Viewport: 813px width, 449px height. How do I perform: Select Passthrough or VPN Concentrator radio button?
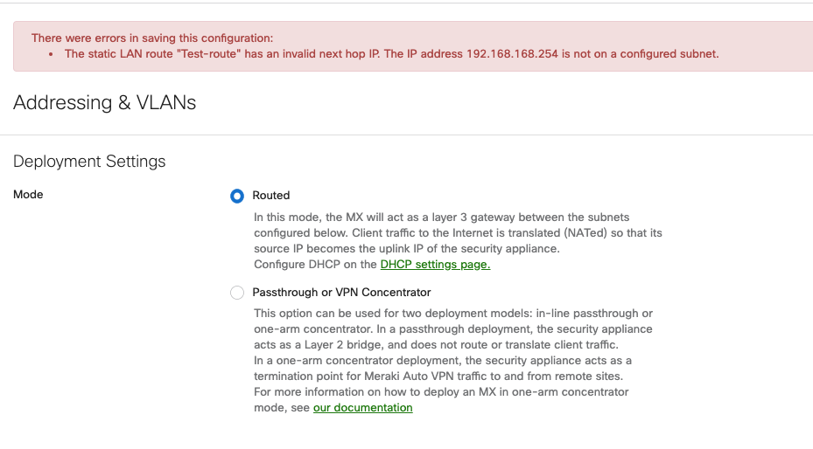click(x=237, y=293)
